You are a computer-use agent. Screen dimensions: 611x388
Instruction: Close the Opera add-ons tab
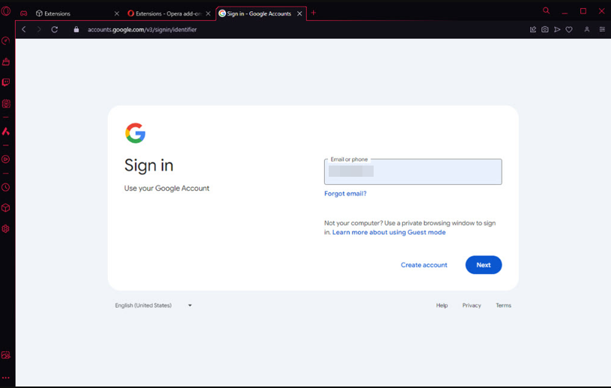tap(208, 13)
